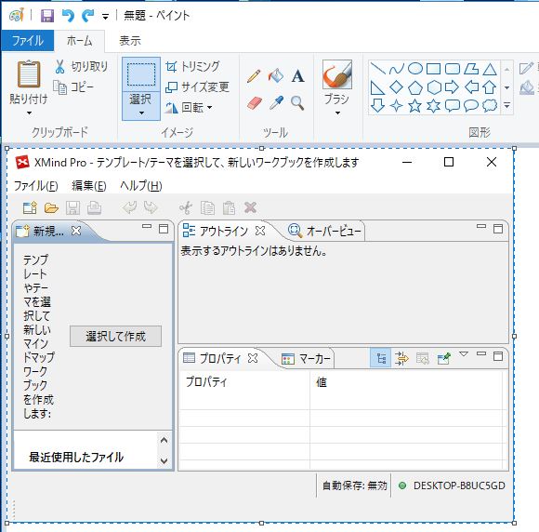539x532 pixels.
Task: Select the Text tool A
Action: pyautogui.click(x=297, y=76)
